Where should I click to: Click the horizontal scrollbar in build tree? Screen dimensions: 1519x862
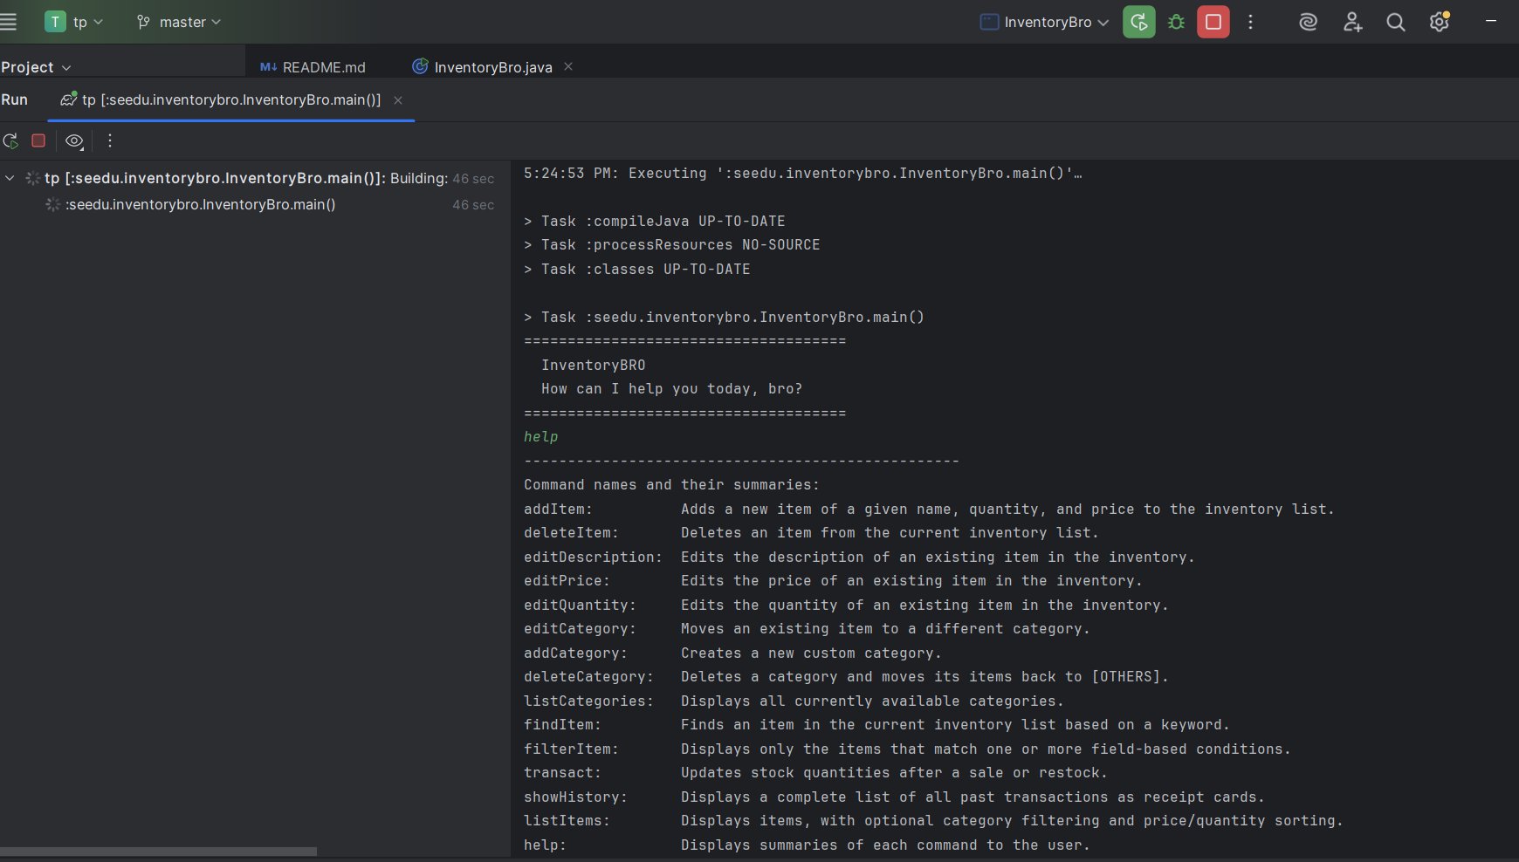(x=158, y=852)
